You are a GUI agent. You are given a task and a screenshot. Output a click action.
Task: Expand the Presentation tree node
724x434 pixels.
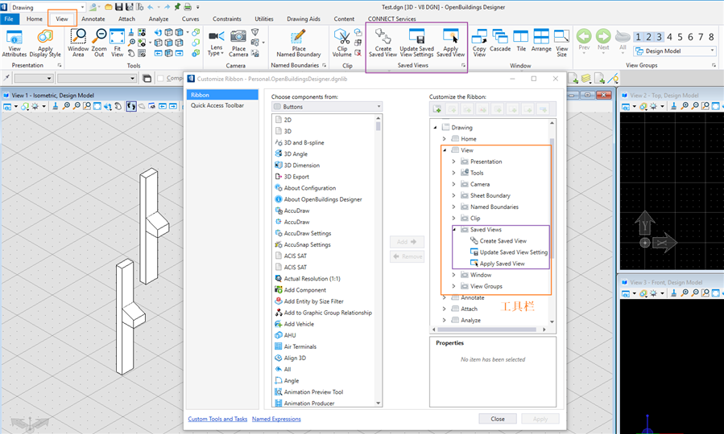pyautogui.click(x=453, y=162)
